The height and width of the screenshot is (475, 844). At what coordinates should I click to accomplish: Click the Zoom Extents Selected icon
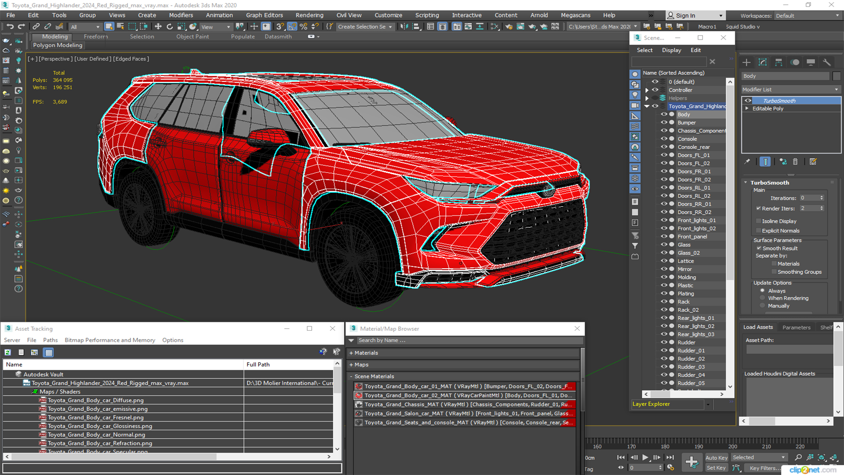tap(822, 457)
